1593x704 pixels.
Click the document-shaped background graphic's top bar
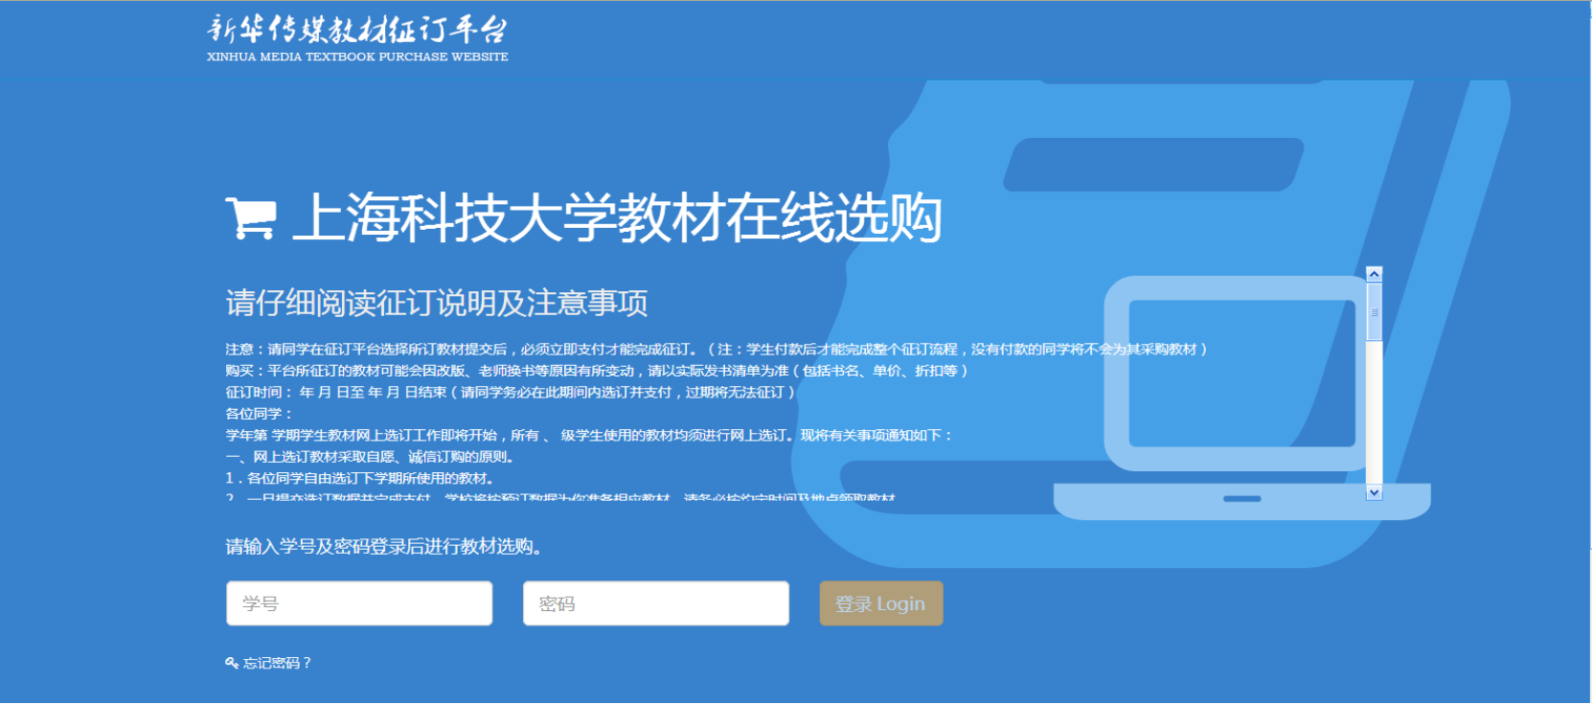(x=1153, y=165)
